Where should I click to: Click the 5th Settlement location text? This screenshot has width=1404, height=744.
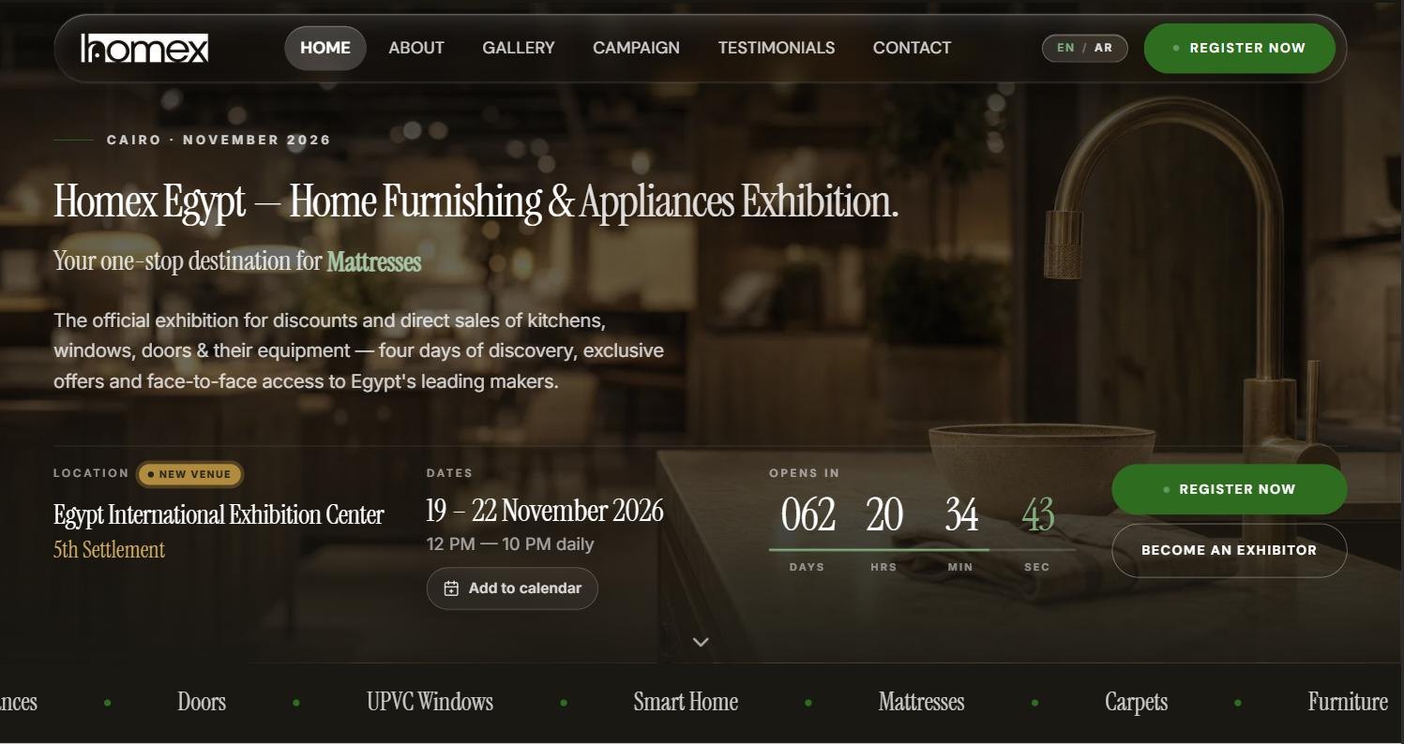[109, 549]
